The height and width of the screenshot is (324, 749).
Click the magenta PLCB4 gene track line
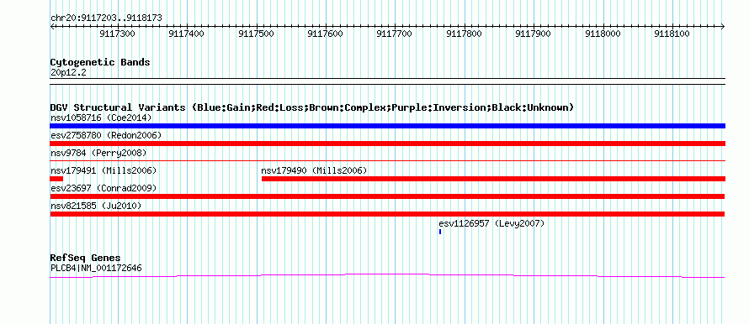(x=387, y=275)
